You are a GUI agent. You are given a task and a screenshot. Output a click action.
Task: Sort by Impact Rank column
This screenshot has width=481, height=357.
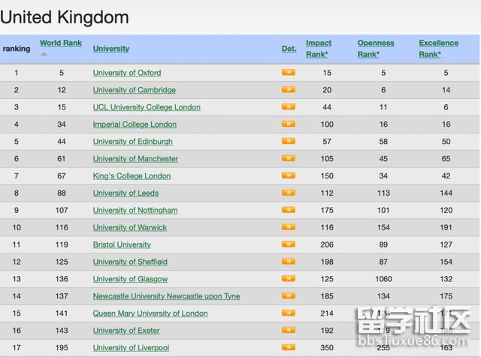pos(319,49)
